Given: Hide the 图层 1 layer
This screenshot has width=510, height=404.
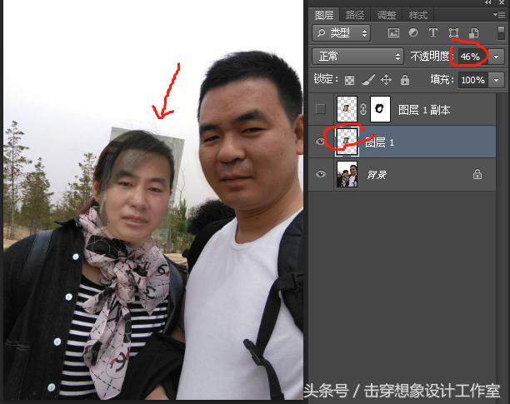Looking at the screenshot, I should click(x=321, y=142).
